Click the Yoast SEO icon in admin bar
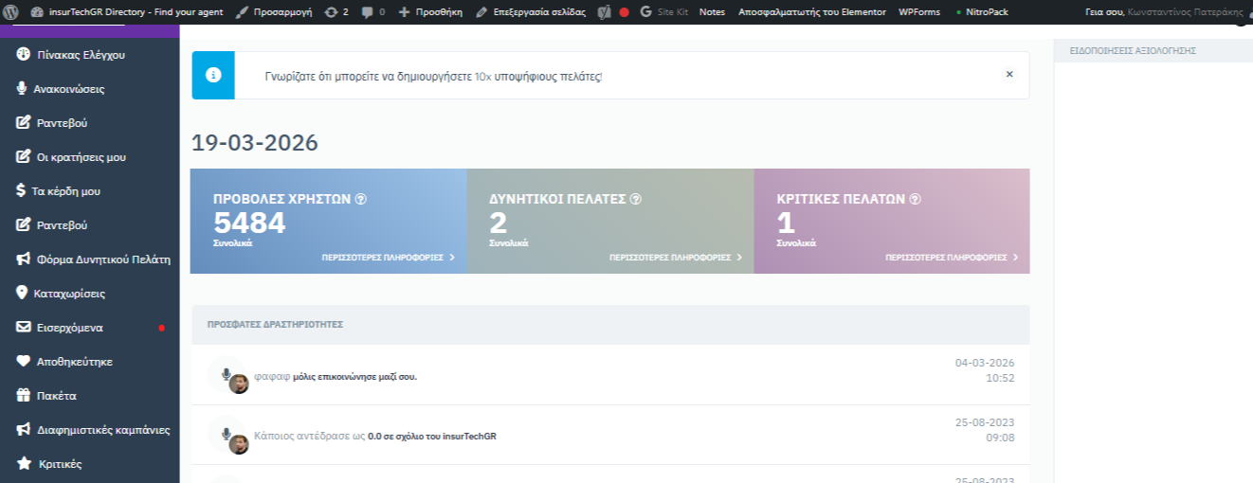The height and width of the screenshot is (483, 1253). pos(604,12)
